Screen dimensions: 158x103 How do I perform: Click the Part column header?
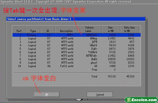(x=19, y=29)
